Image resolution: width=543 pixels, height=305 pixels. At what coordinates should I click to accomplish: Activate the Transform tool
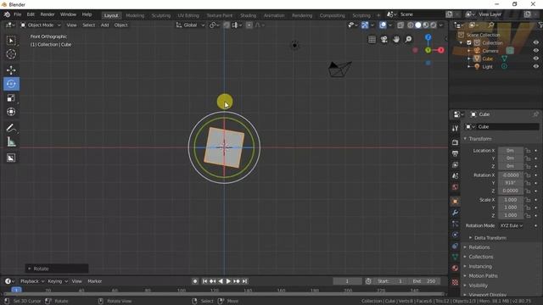(x=11, y=112)
